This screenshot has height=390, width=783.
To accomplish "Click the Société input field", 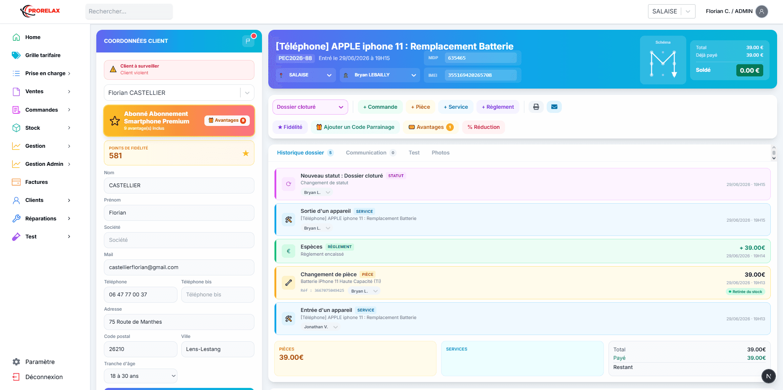I will (179, 240).
